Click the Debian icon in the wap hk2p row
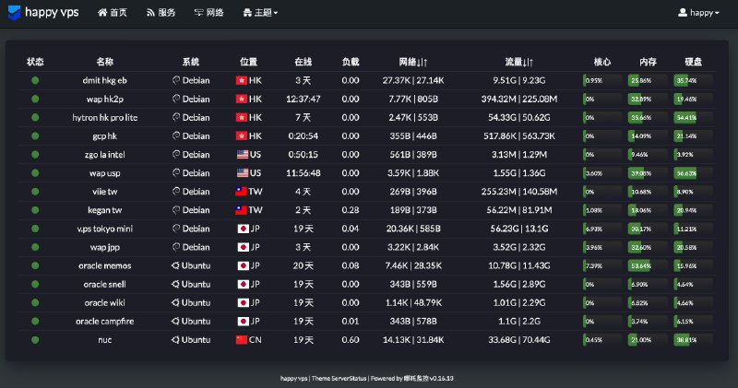 (x=176, y=99)
